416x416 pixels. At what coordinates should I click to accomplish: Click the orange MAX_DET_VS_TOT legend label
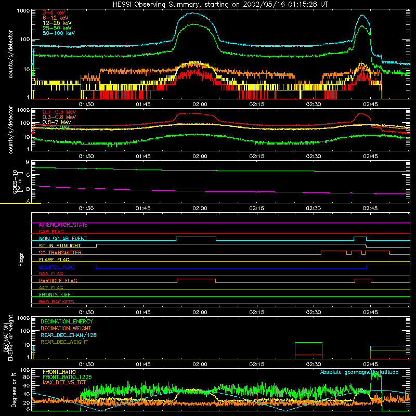click(64, 382)
